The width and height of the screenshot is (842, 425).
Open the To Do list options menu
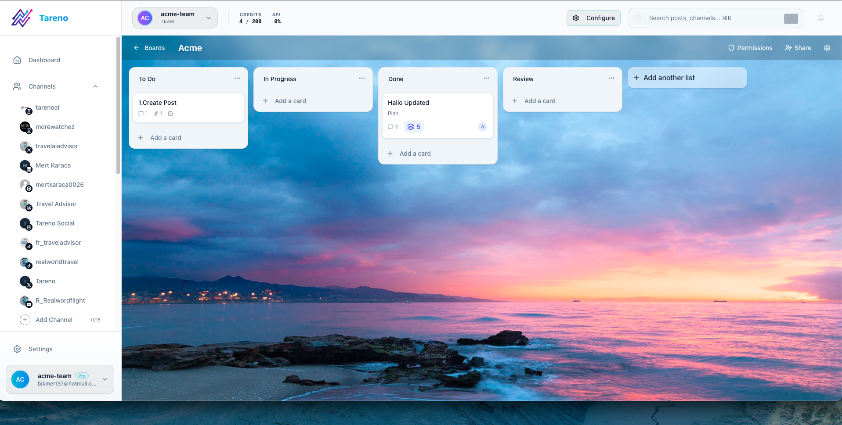pos(237,78)
